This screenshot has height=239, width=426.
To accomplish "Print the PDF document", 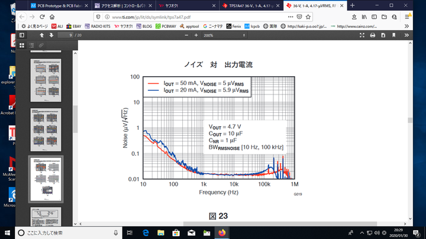I will click(x=372, y=35).
